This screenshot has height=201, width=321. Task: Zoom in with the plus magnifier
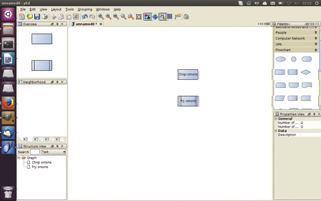(x=101, y=16)
